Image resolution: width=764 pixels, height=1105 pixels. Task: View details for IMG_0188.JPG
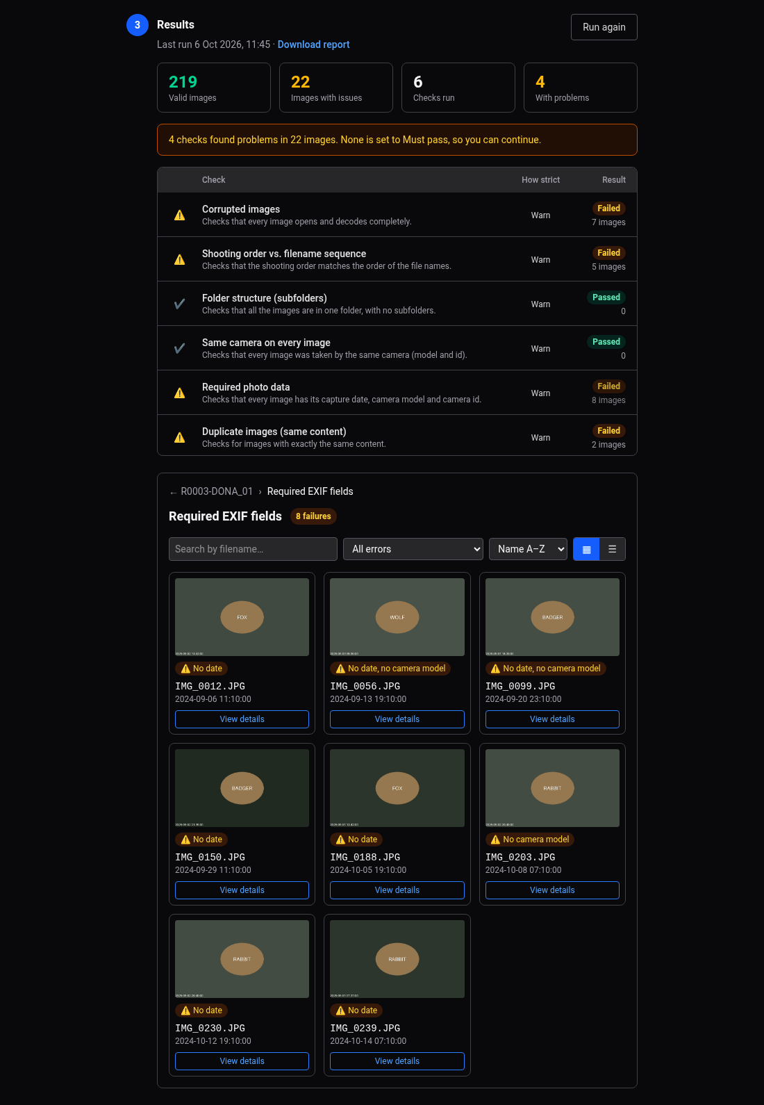pos(397,890)
